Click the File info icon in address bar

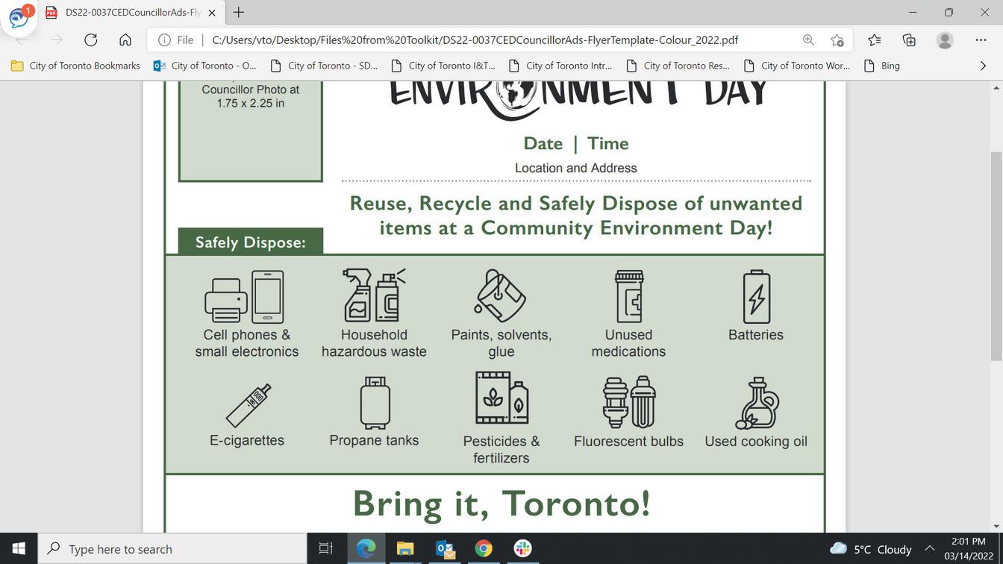(x=165, y=40)
